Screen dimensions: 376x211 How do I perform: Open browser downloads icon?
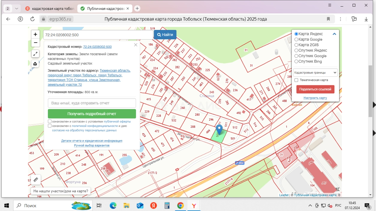[366, 19]
